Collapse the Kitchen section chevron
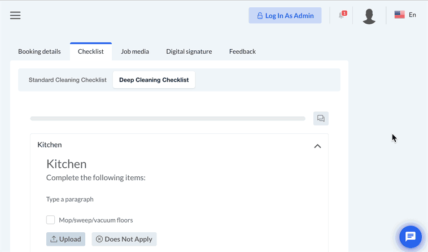This screenshot has height=252, width=428. click(x=317, y=146)
